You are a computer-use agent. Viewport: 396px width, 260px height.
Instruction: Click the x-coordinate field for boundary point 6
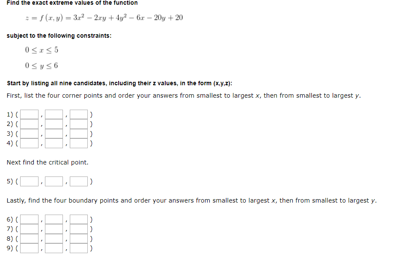coord(29,219)
